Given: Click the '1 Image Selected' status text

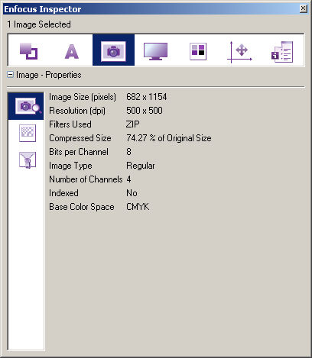Looking at the screenshot, I should click(39, 24).
